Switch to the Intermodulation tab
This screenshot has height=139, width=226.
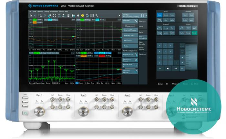142,37
